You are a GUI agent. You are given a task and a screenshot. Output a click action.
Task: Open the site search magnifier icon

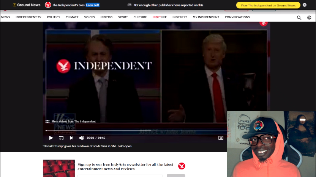(299, 17)
